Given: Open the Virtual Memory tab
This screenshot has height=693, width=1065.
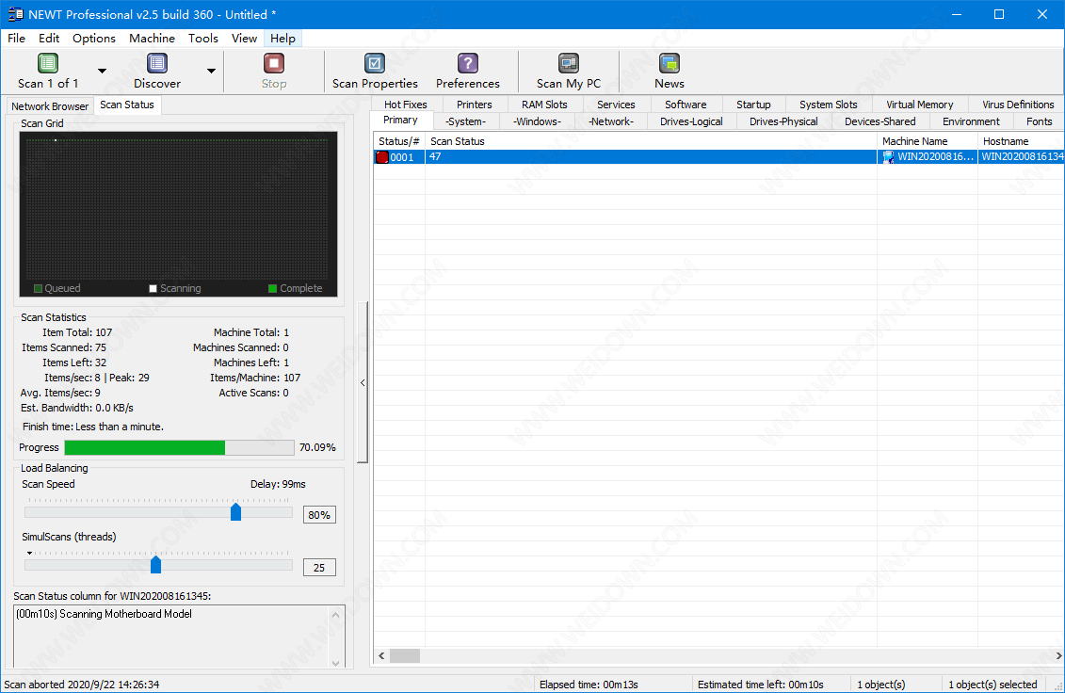Looking at the screenshot, I should pyautogui.click(x=919, y=105).
